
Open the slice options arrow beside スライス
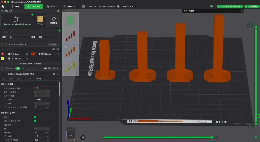point(218,6)
